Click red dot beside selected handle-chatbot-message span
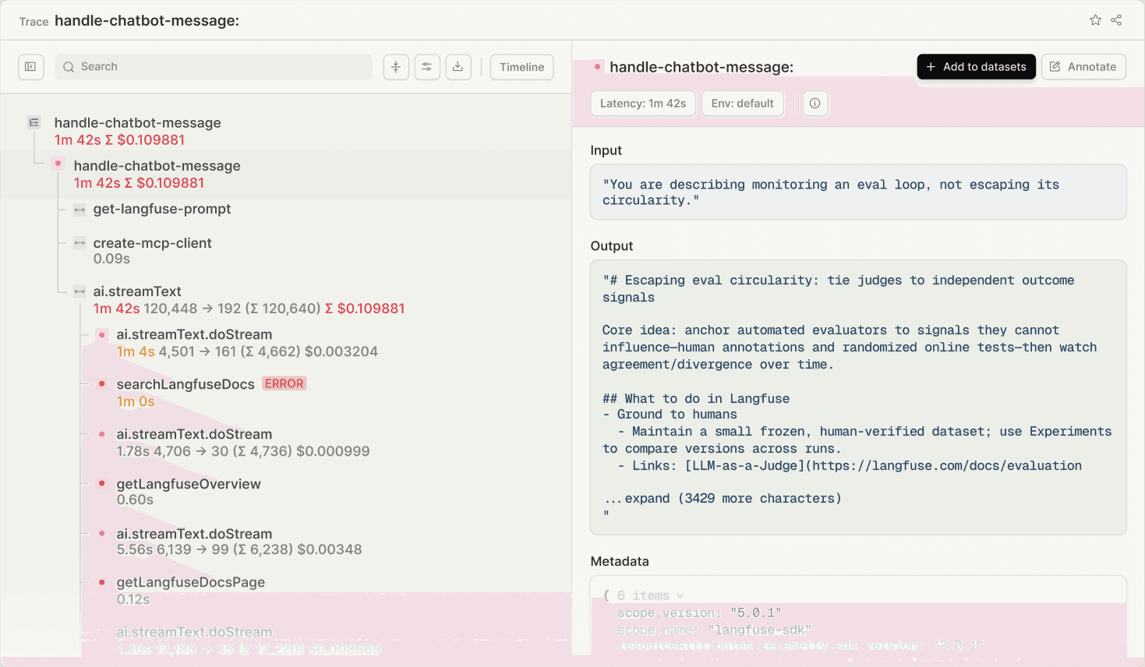Viewport: 1145px width, 667px height. coord(58,164)
